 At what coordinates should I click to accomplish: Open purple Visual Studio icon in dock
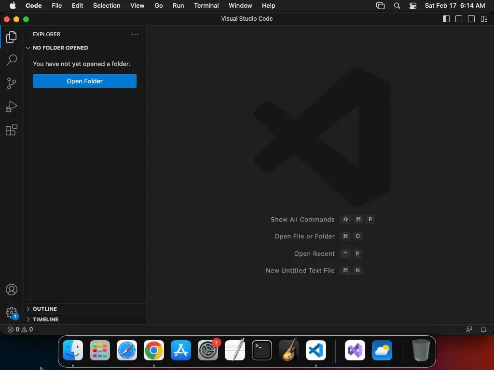pyautogui.click(x=355, y=350)
